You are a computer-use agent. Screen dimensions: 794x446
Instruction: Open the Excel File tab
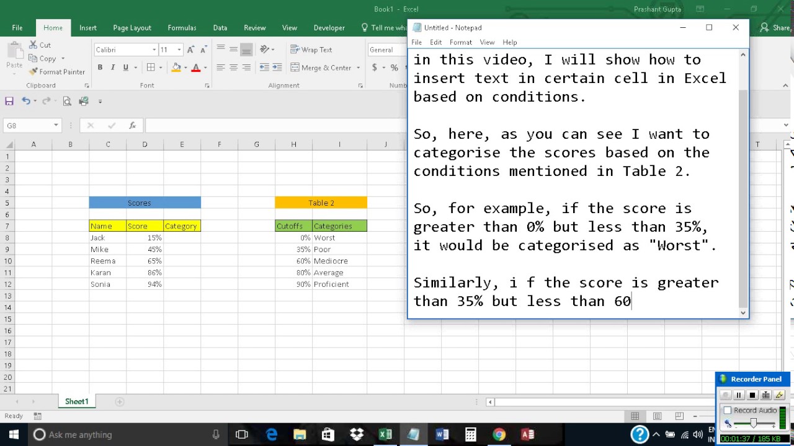(17, 28)
